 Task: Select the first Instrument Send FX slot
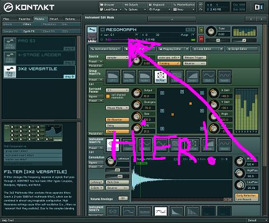113,211
